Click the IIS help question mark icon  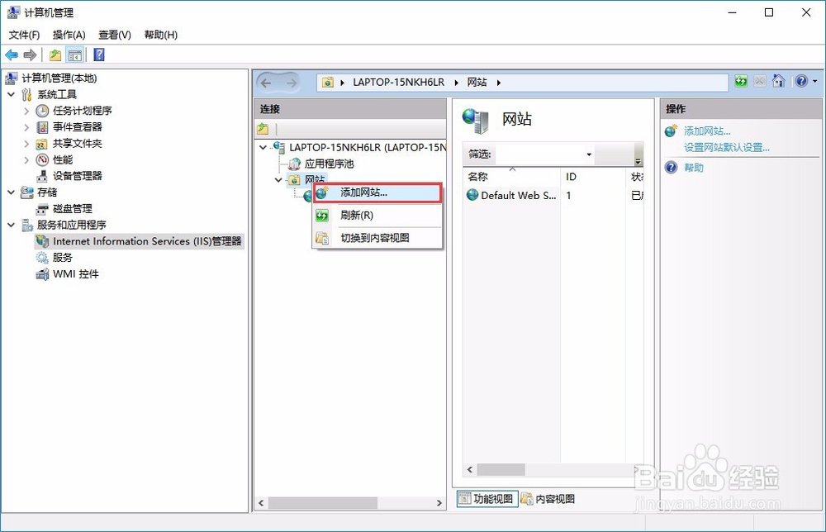point(801,81)
